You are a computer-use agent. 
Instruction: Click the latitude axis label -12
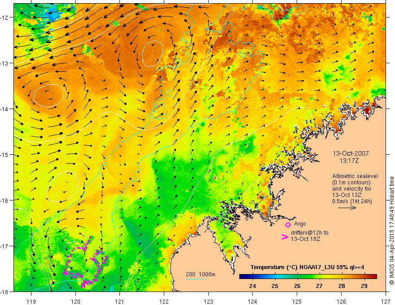pyautogui.click(x=4, y=17)
